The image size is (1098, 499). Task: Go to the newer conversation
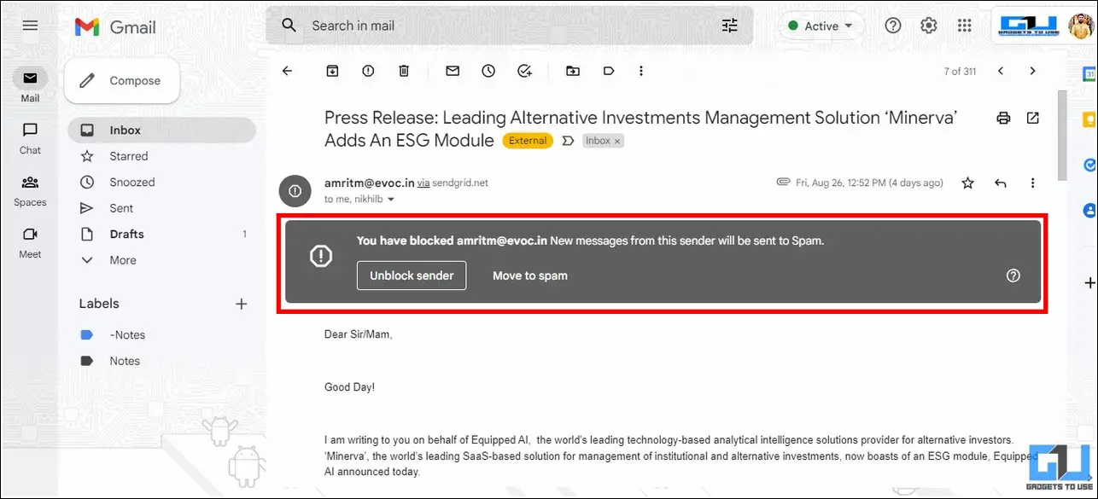(1001, 71)
